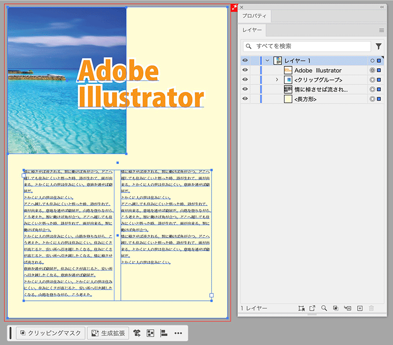Grab the panel bottom resize grip
The height and width of the screenshot is (345, 393).
(x=312, y=315)
